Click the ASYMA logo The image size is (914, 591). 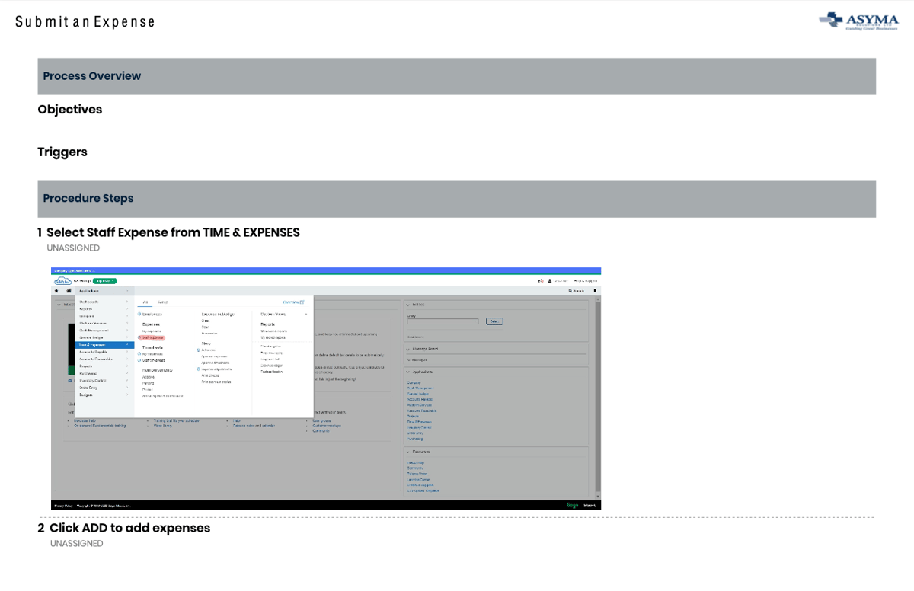[858, 21]
